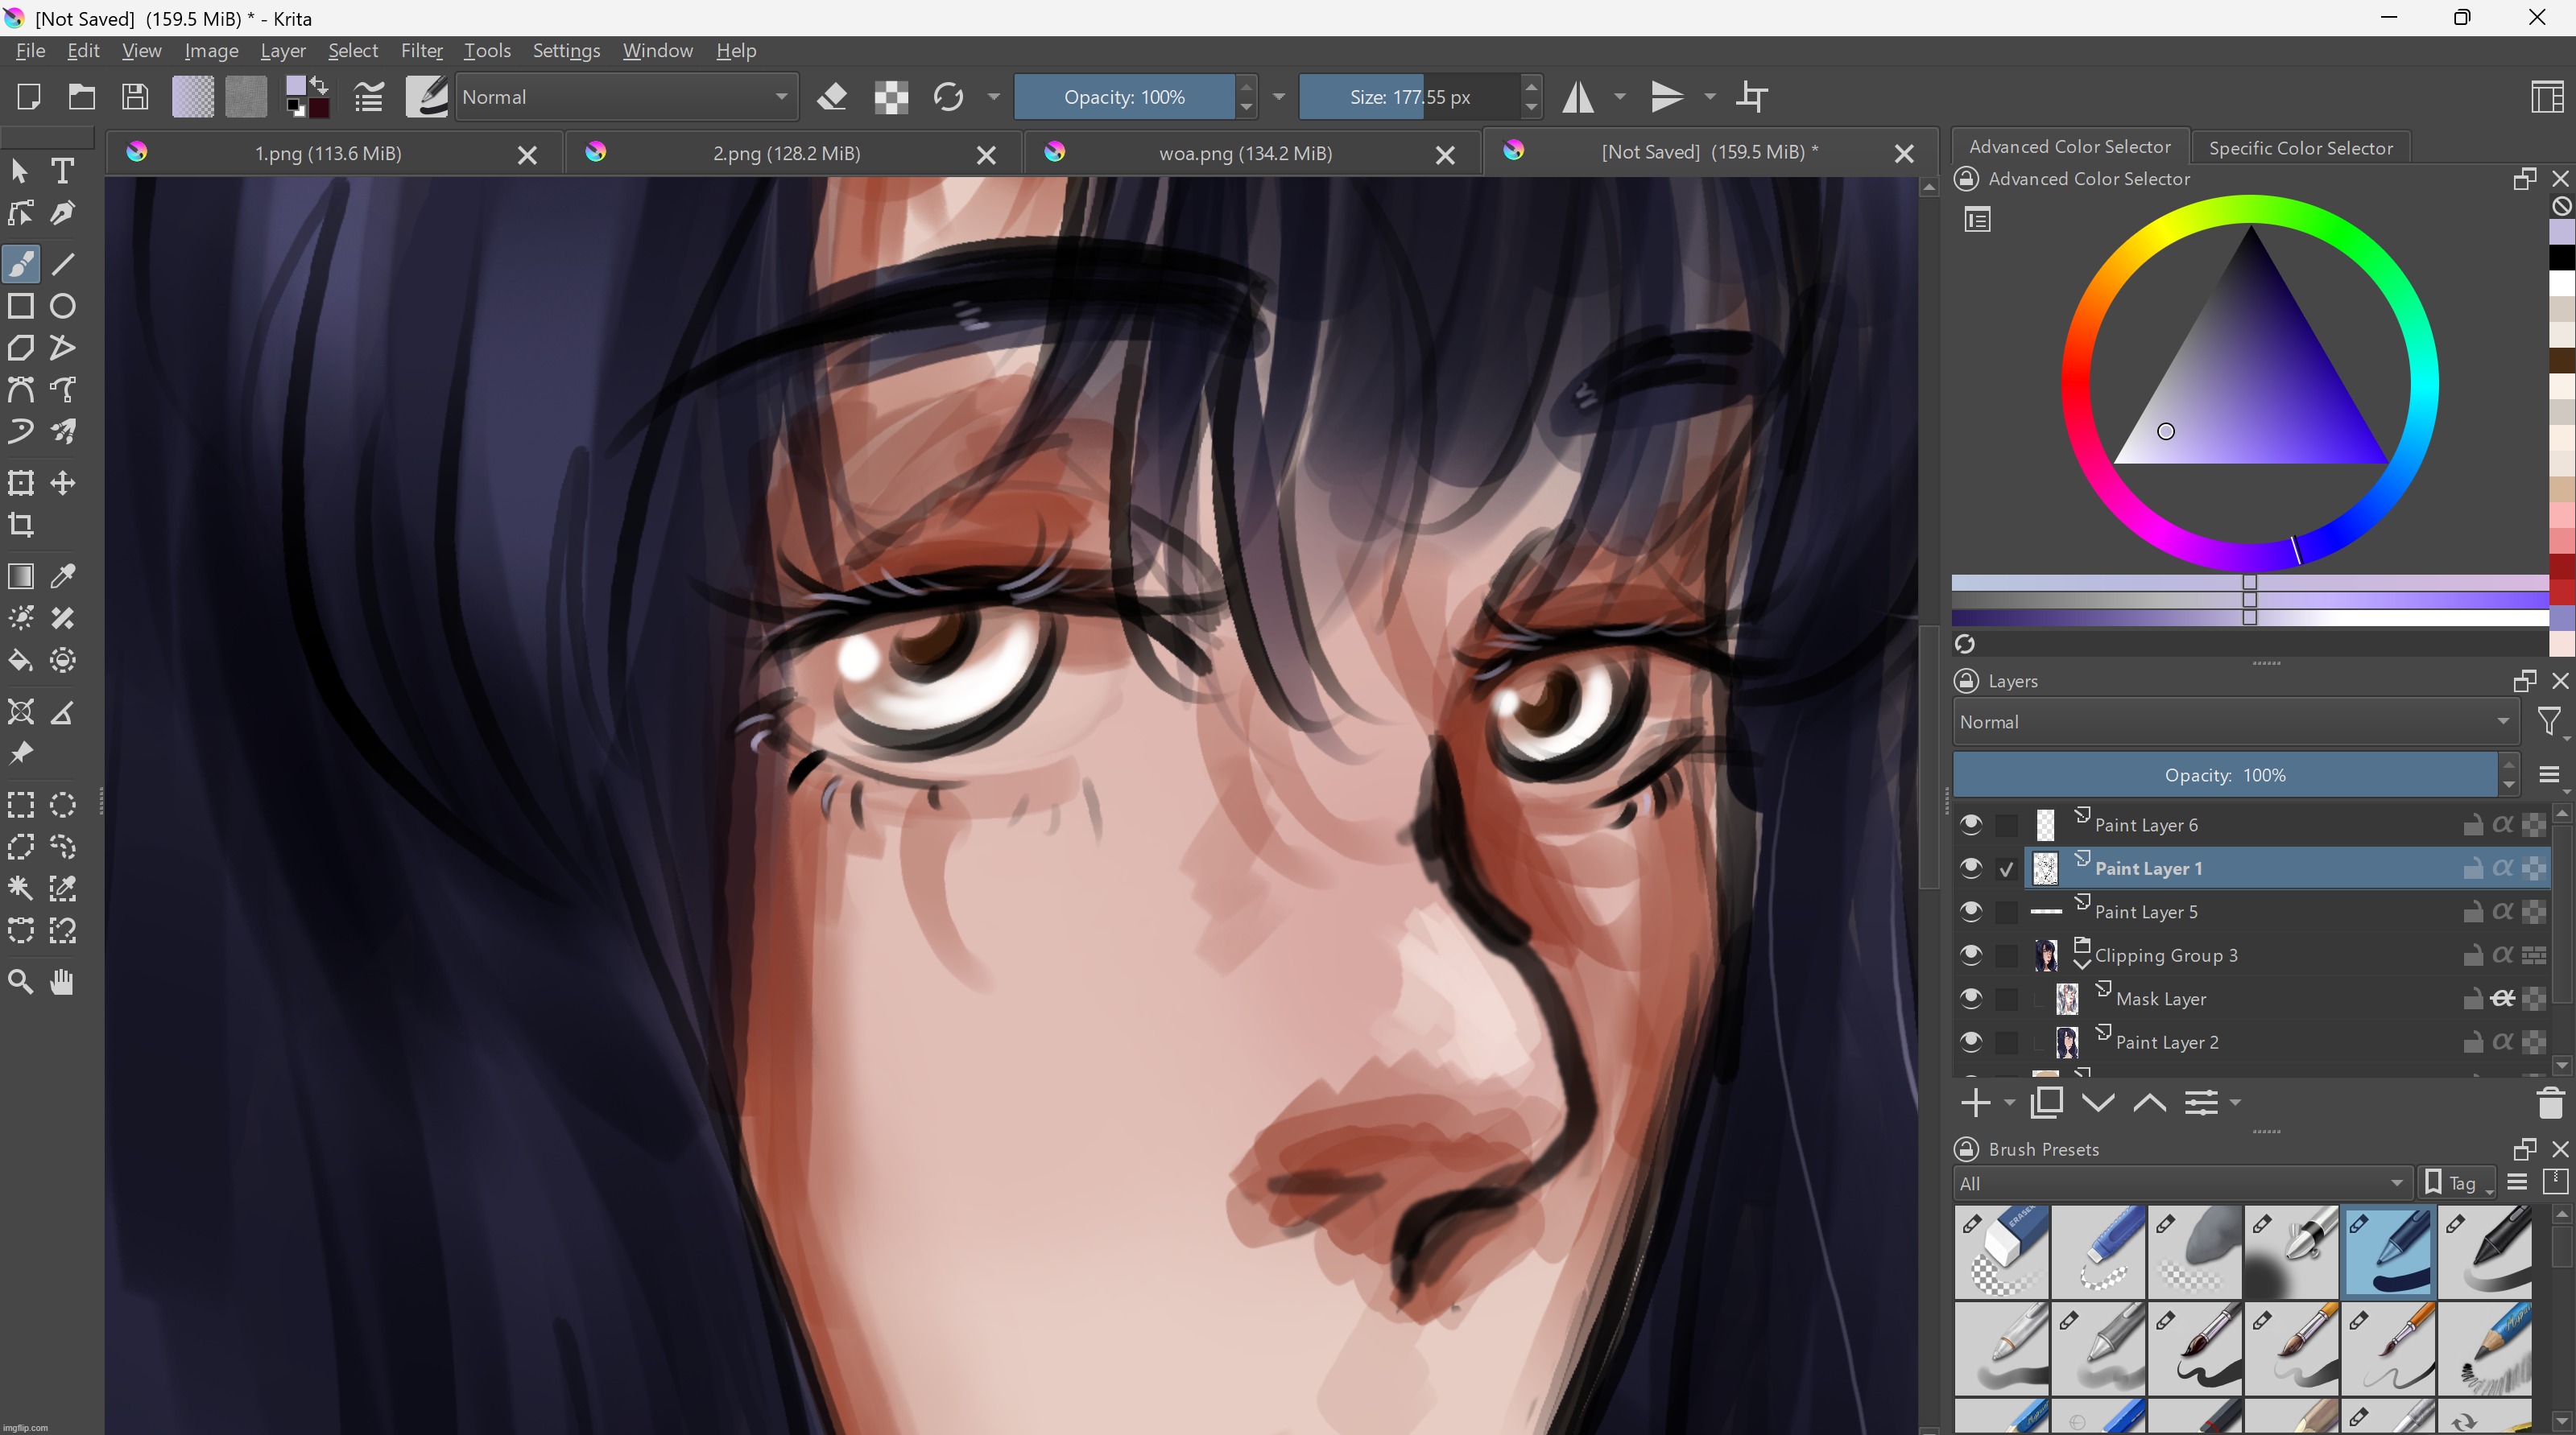The height and width of the screenshot is (1435, 2576).
Task: Toggle eraser mode in toolbar
Action: 832,97
